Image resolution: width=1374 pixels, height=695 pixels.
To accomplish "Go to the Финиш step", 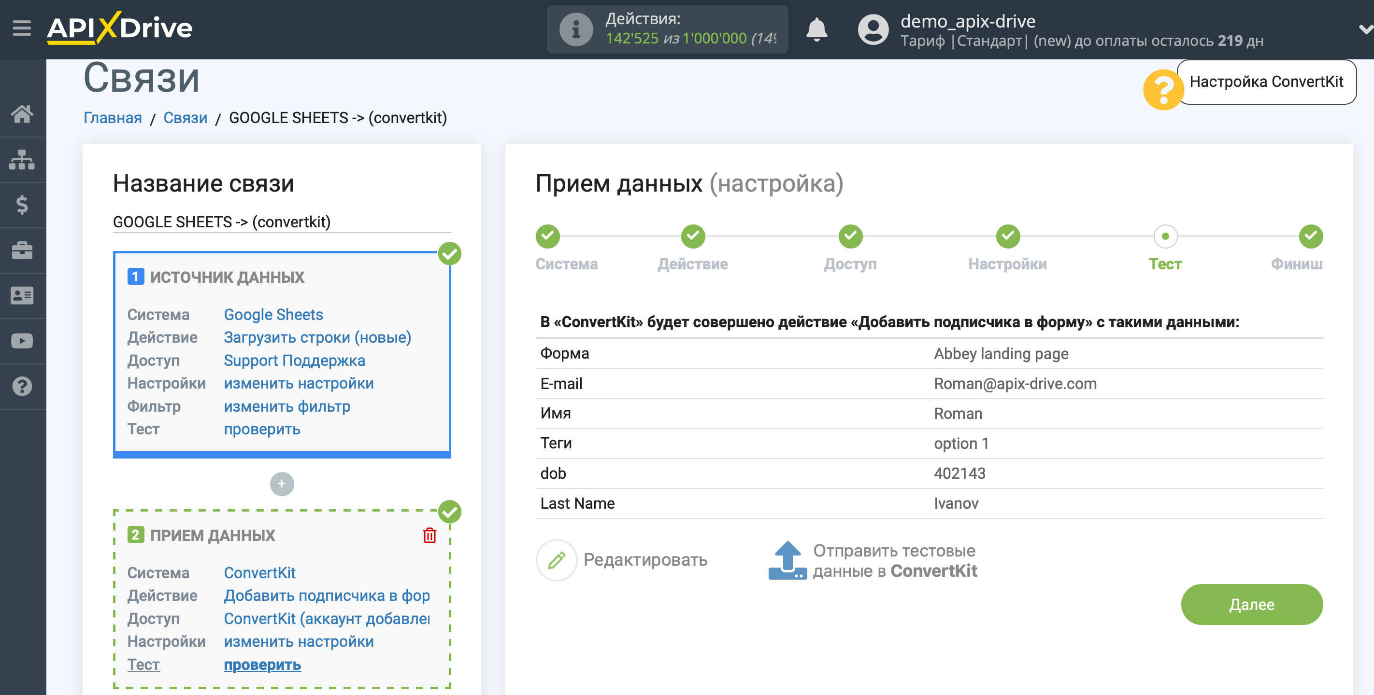I will point(1310,236).
